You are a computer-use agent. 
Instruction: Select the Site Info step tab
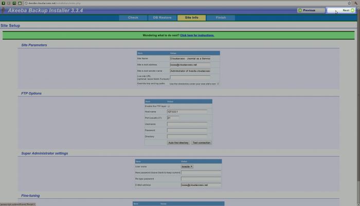pos(191,18)
